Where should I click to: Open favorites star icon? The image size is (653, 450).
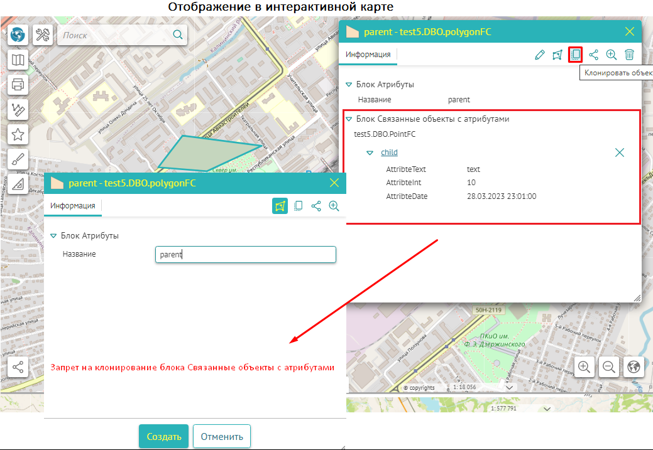pos(18,134)
